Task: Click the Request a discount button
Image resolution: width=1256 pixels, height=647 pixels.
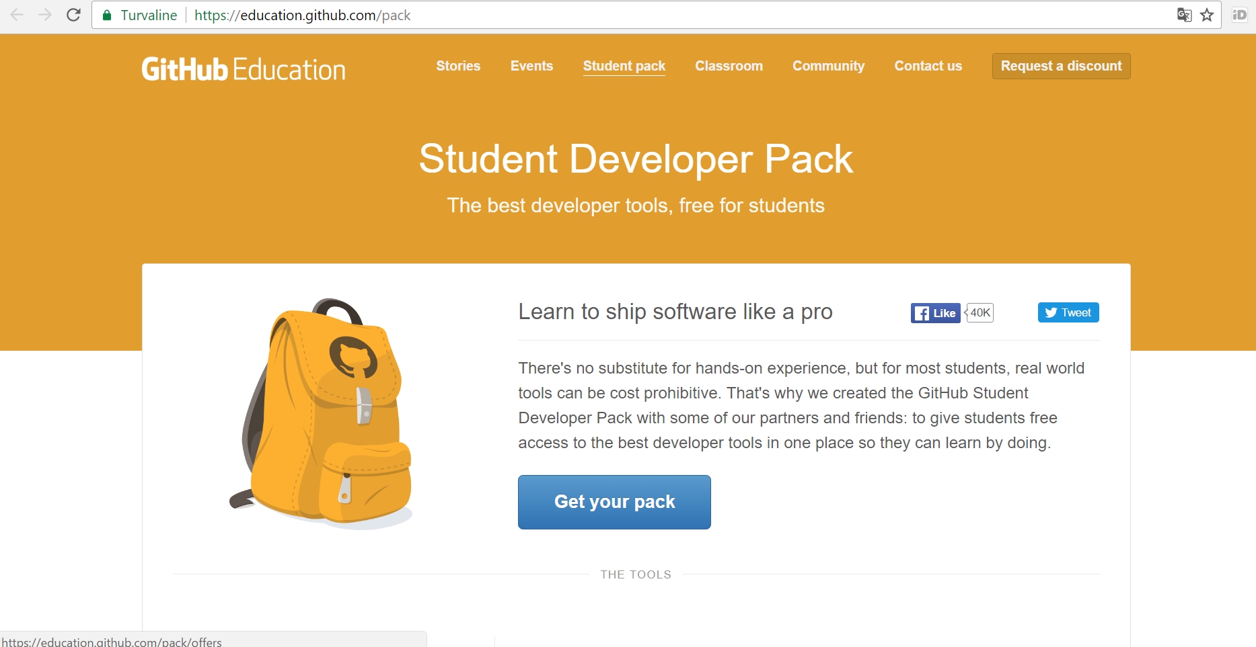Action: [x=1061, y=66]
